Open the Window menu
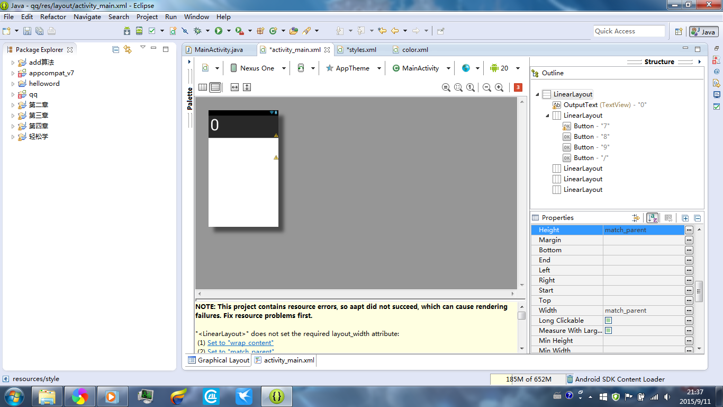The height and width of the screenshot is (407, 723). pos(196,16)
